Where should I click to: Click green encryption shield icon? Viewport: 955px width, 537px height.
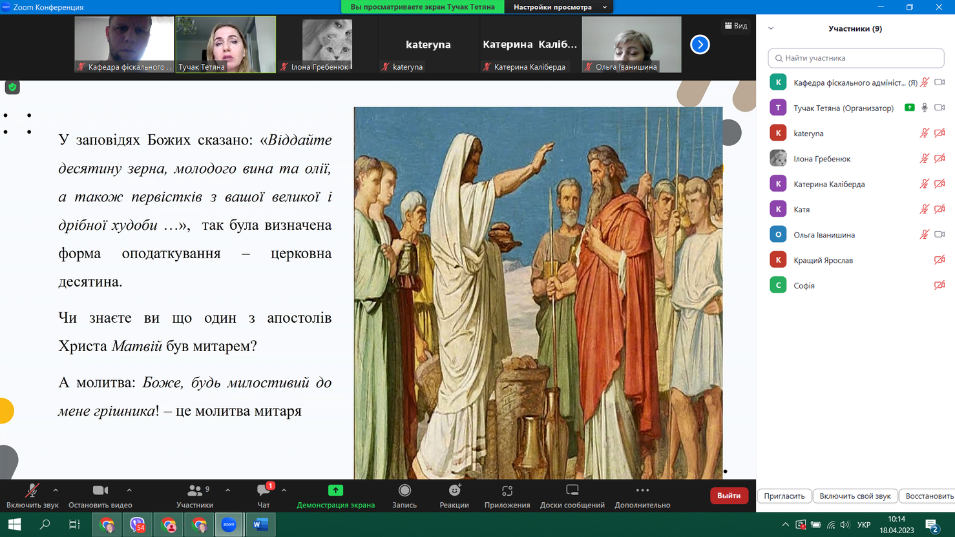12,87
